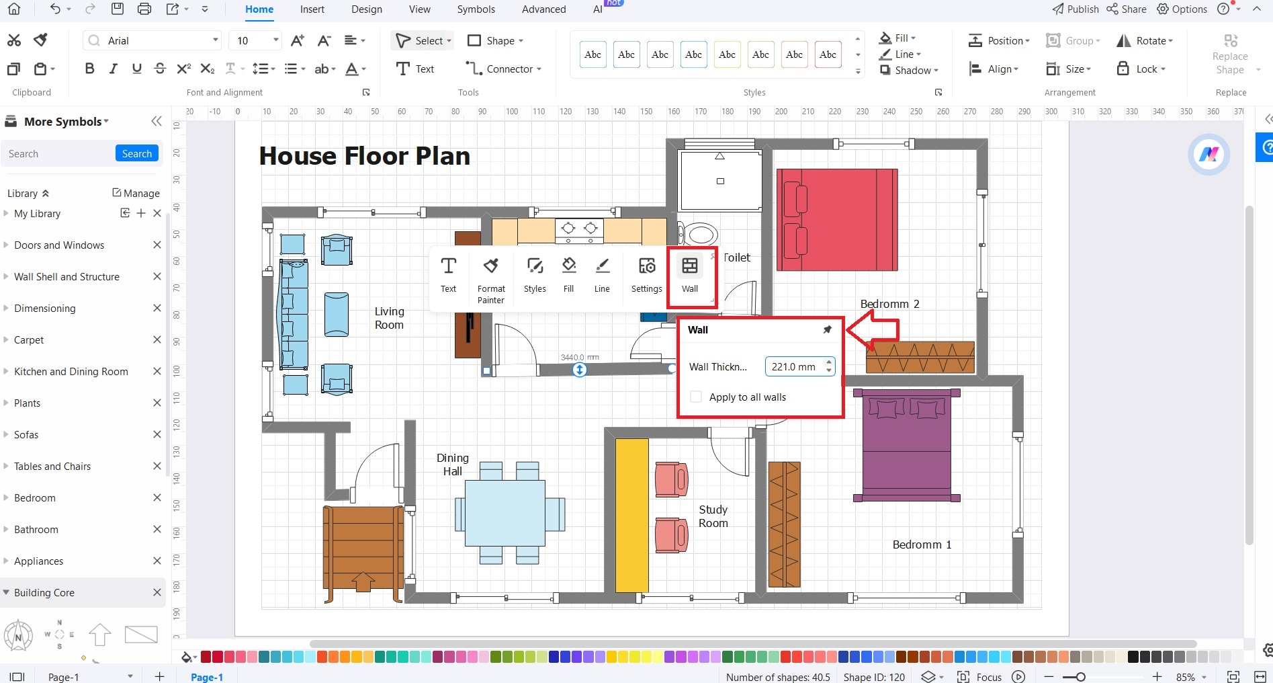Viewport: 1273px width, 683px height.
Task: Open the Symbols tab
Action: pos(476,9)
